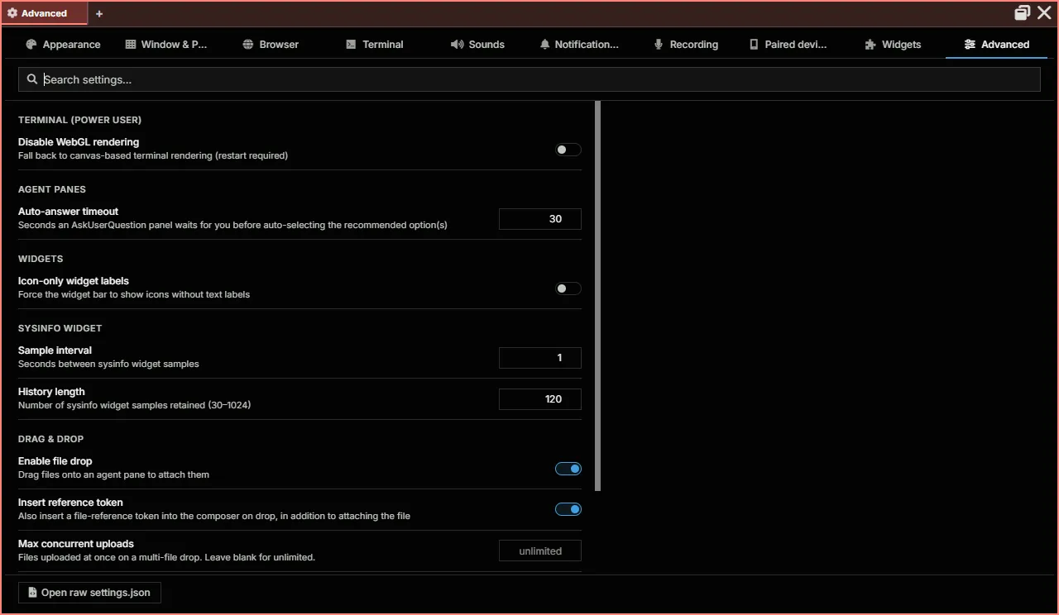Turn on Icon-only widget labels switch
Viewport: 1059px width, 615px height.
(x=568, y=288)
